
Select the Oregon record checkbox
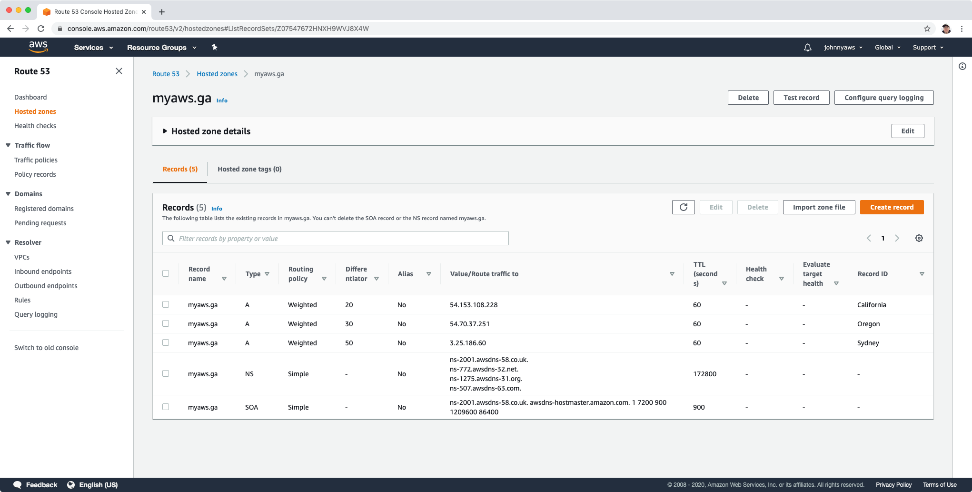(x=166, y=323)
